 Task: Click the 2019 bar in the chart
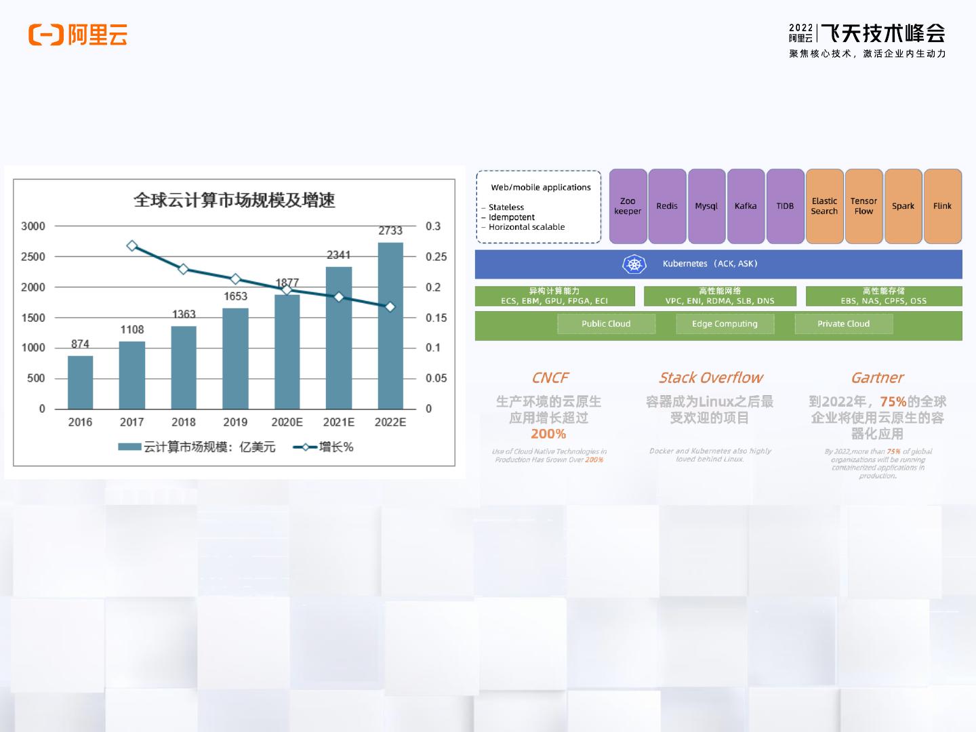pyautogui.click(x=235, y=359)
